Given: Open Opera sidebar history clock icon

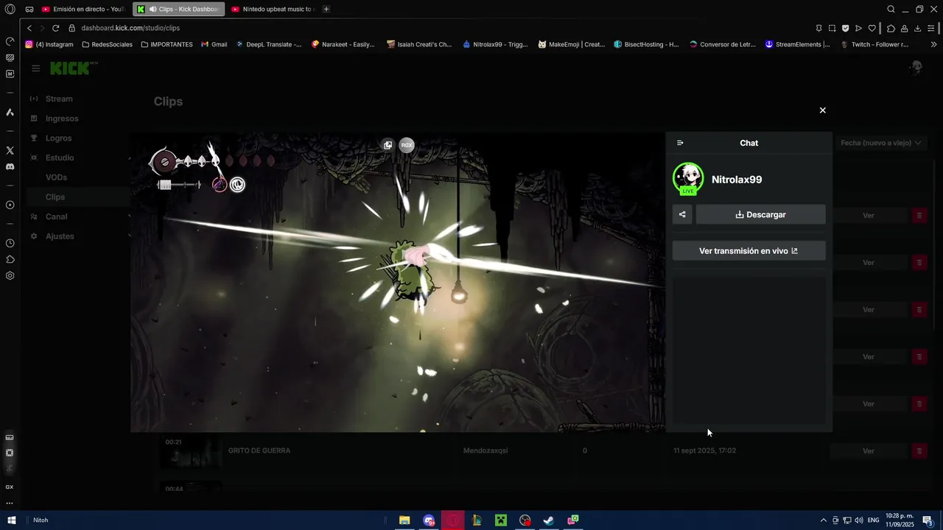Looking at the screenshot, I should coord(10,243).
